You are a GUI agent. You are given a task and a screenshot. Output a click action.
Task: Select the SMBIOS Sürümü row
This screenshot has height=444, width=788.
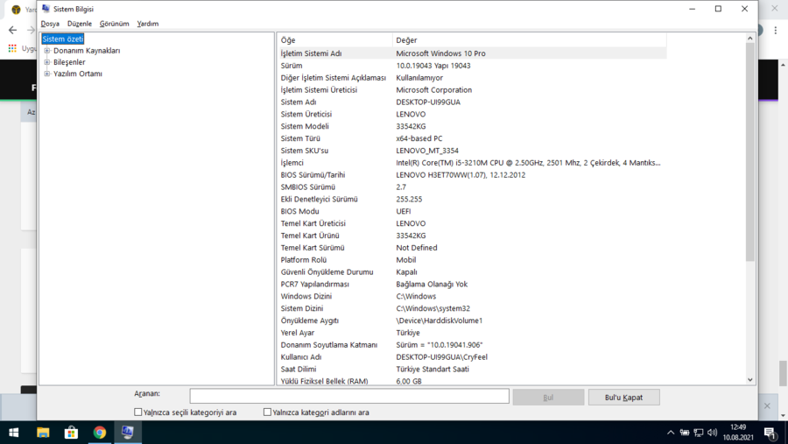tap(473, 187)
